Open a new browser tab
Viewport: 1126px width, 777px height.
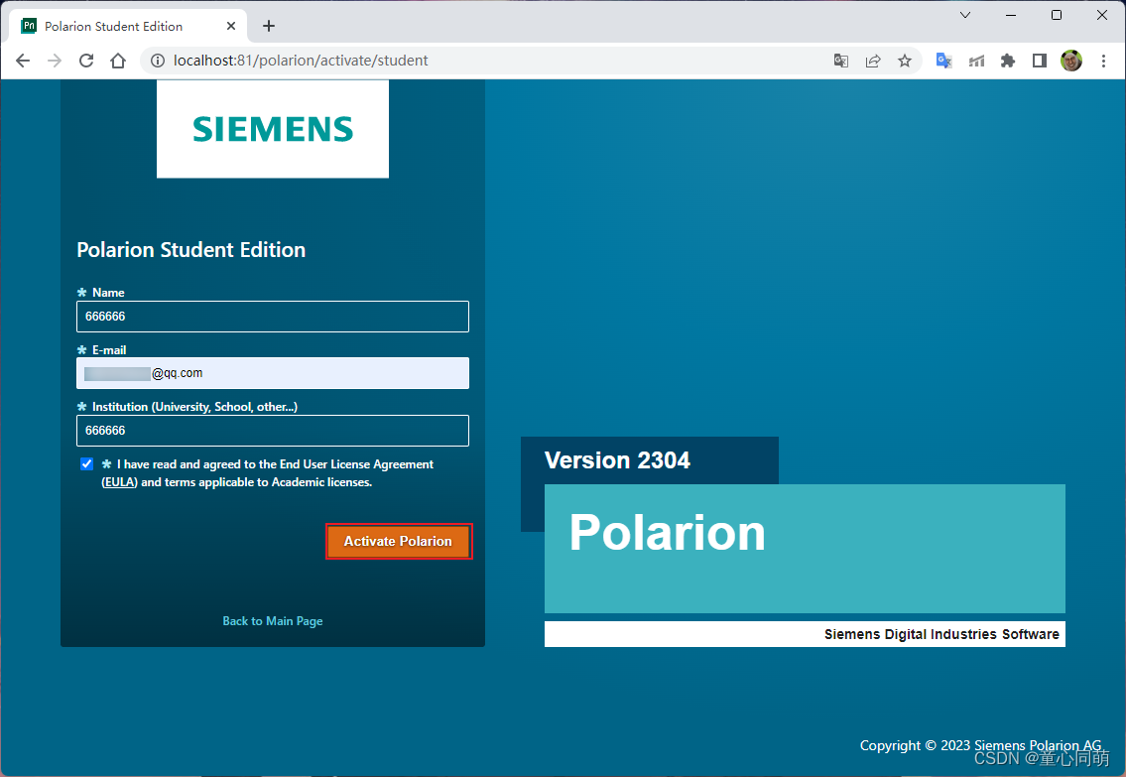[269, 26]
